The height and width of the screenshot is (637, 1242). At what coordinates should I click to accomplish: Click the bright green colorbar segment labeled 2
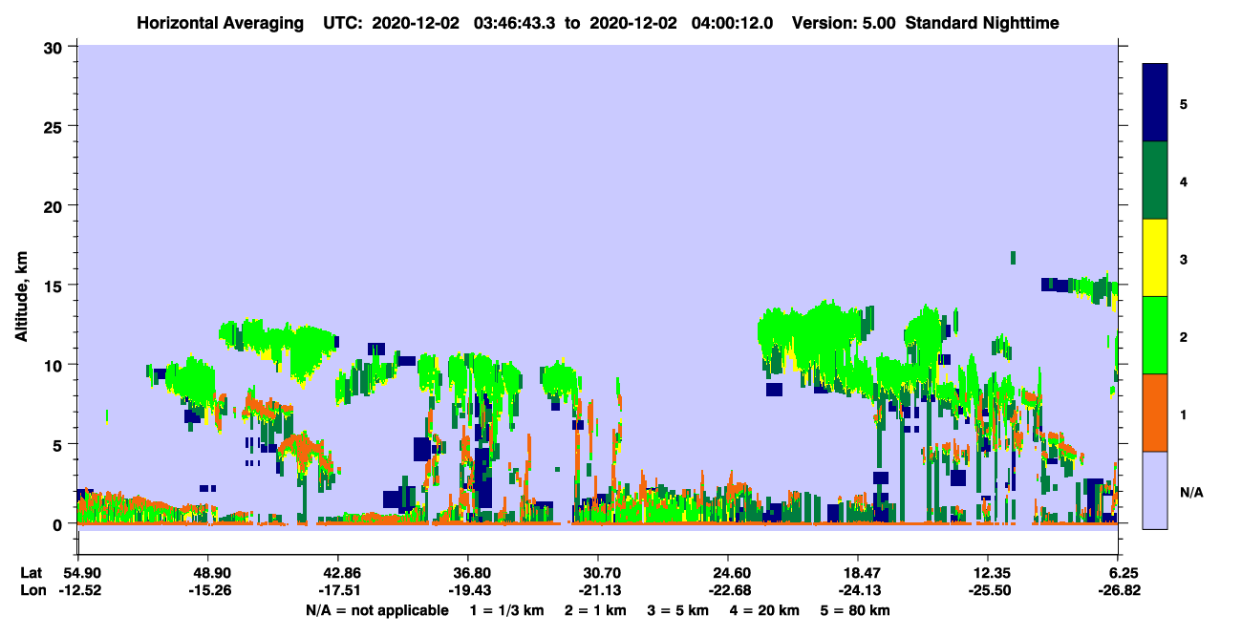(x=1155, y=335)
